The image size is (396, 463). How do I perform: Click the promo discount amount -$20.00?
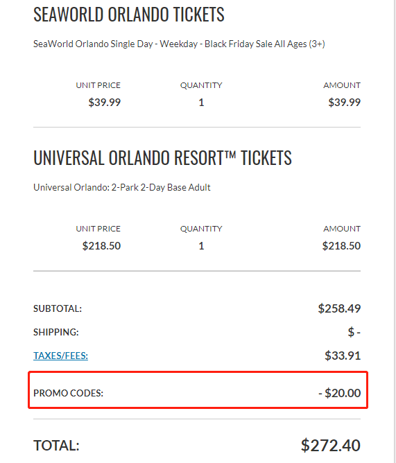point(340,393)
